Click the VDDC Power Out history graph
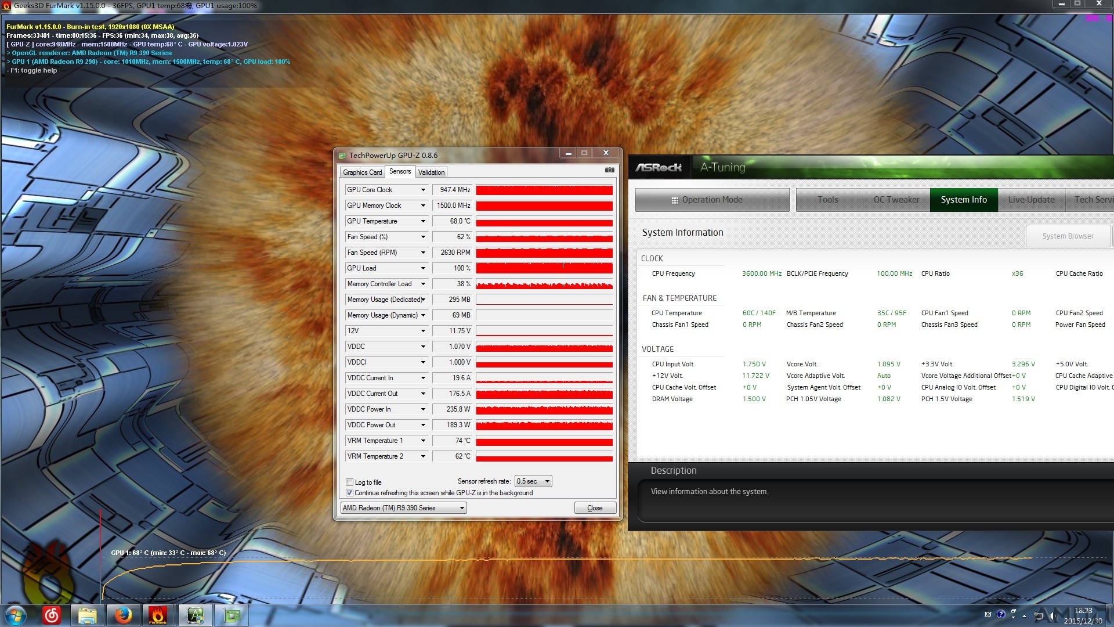The image size is (1114, 627). point(544,425)
